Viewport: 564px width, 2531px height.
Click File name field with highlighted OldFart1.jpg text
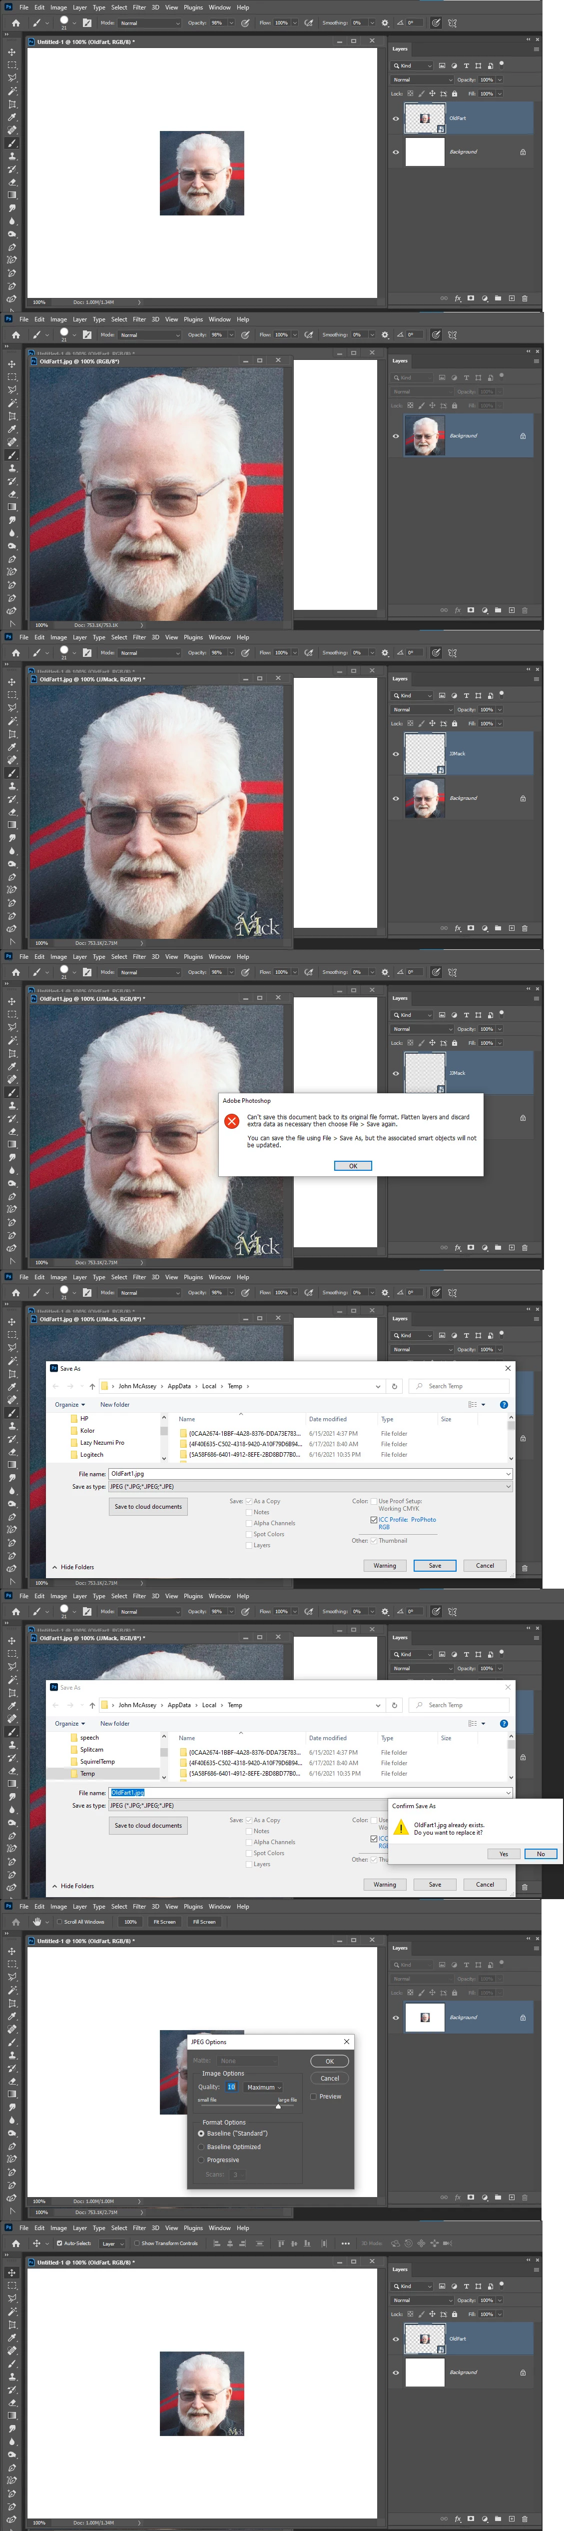pyautogui.click(x=311, y=1793)
